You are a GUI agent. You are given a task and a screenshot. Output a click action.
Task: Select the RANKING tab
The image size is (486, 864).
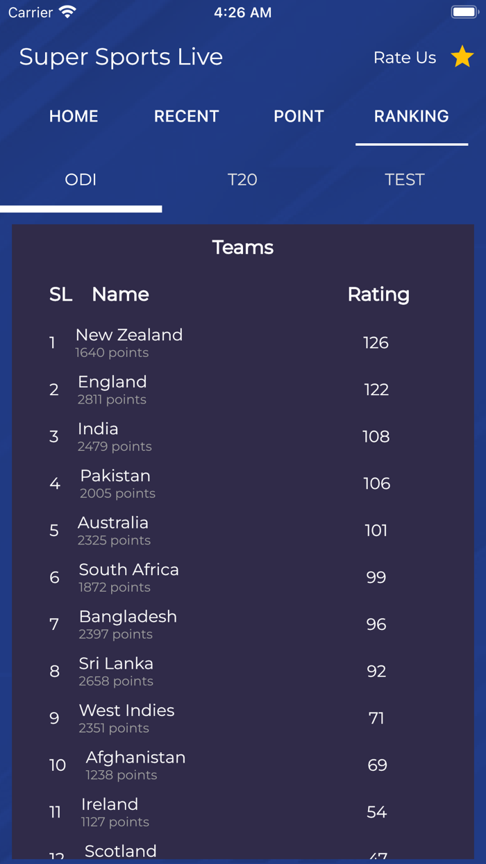(411, 117)
